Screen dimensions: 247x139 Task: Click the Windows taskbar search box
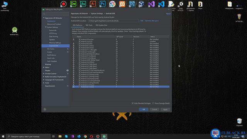coord(28,136)
